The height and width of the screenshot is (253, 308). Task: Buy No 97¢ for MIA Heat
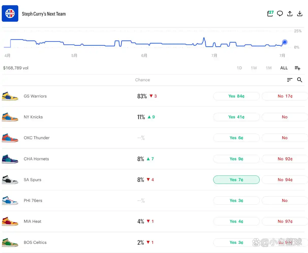click(x=285, y=221)
